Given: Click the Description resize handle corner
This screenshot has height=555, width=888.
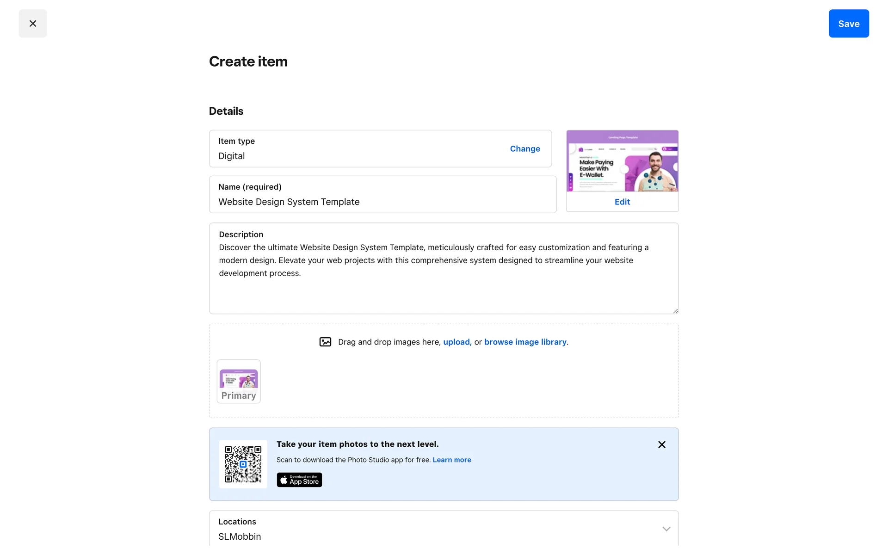Looking at the screenshot, I should pyautogui.click(x=675, y=311).
